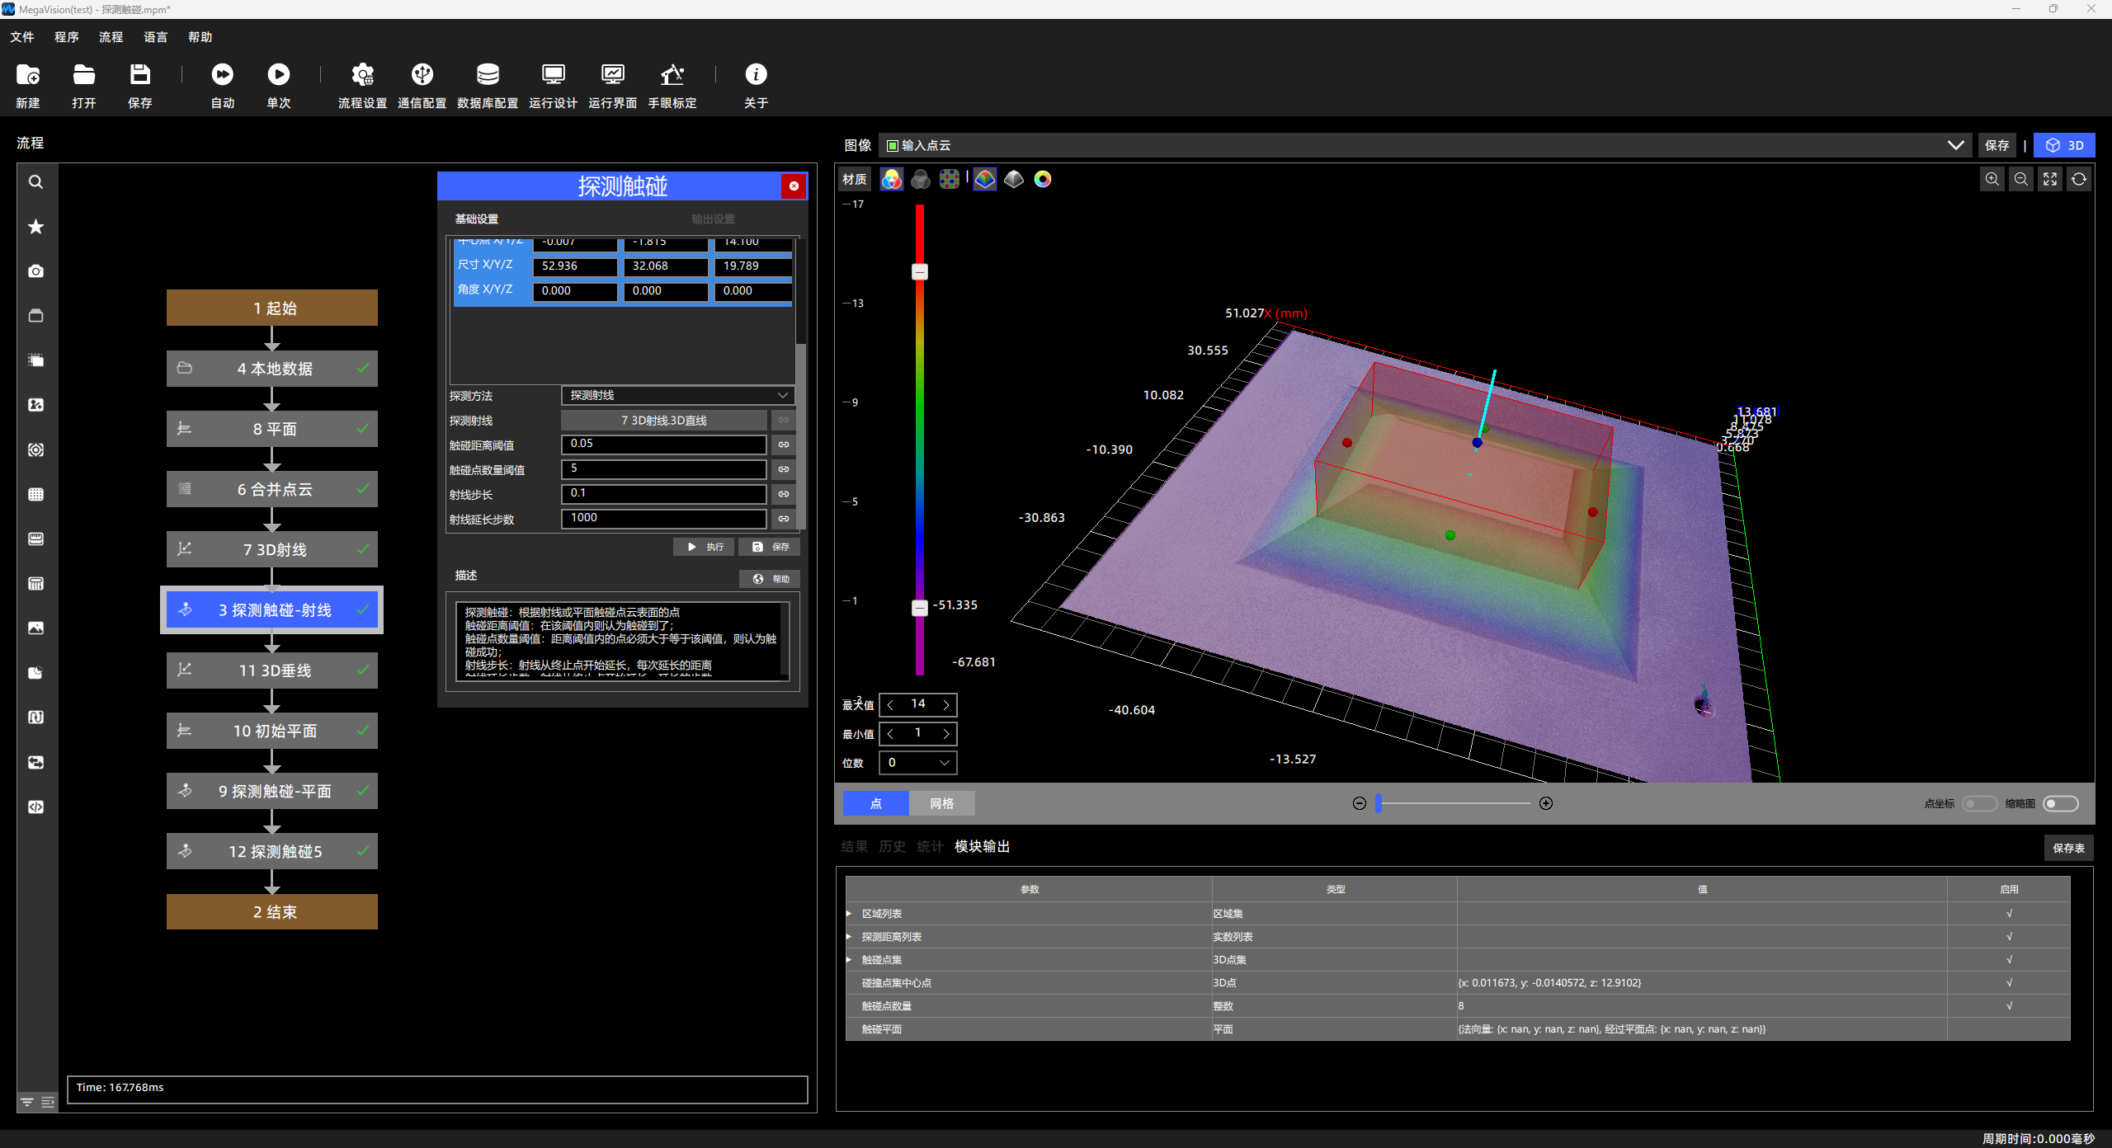The width and height of the screenshot is (2112, 1148).
Task: Select the gray cube render icon
Action: (1014, 179)
